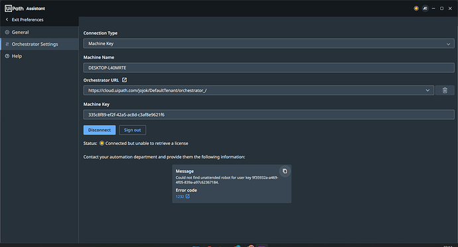458x247 pixels.
Task: Click the Machine Key label above the key field
Action: (x=96, y=104)
